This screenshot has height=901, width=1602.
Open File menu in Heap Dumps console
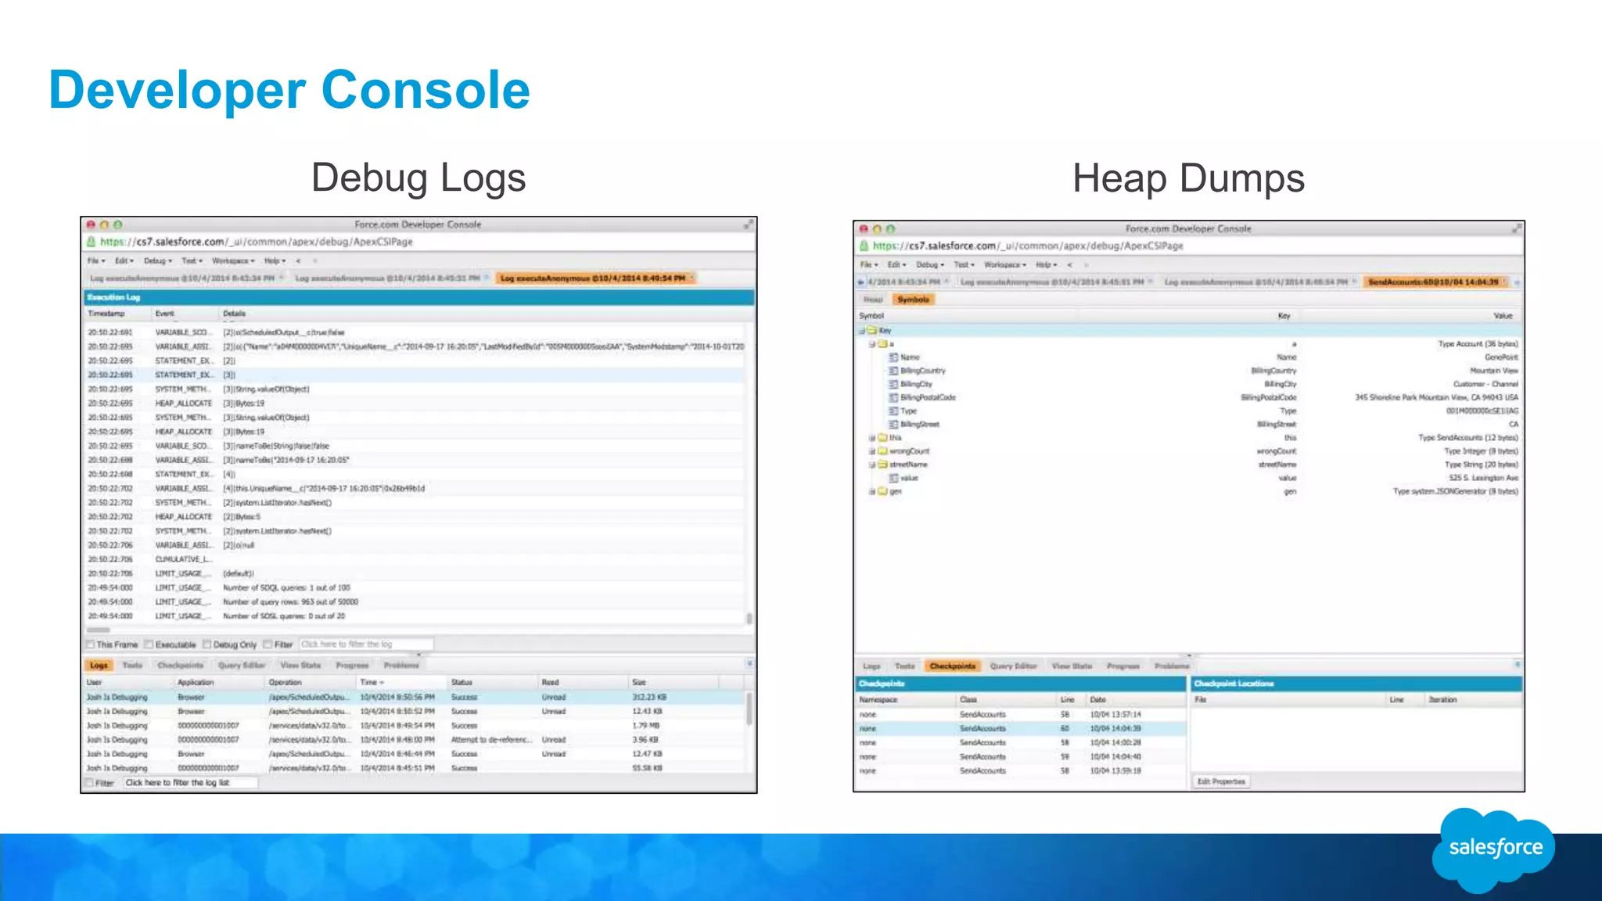(x=867, y=265)
